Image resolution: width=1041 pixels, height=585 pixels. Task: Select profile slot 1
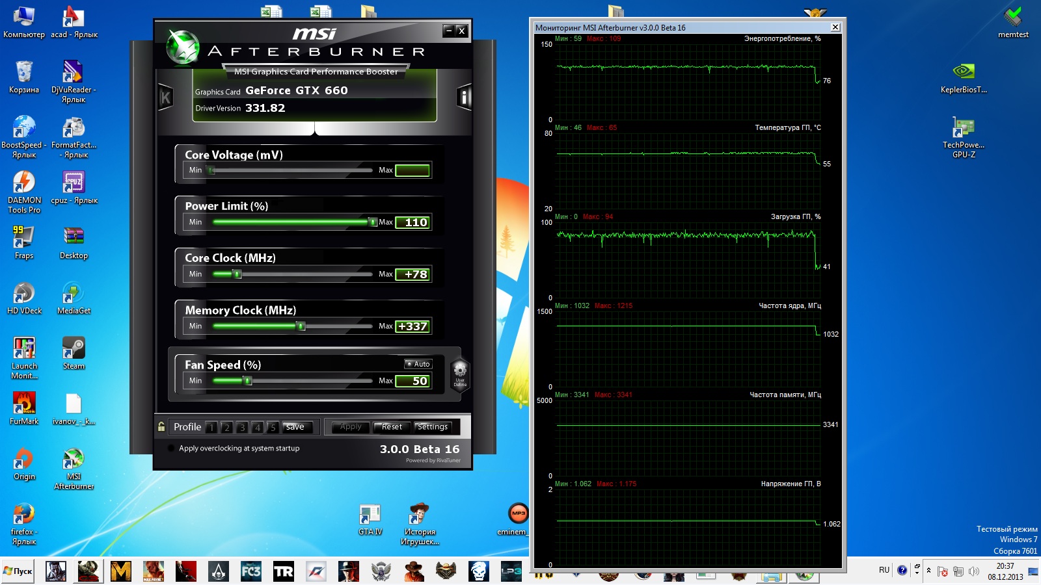click(x=211, y=428)
